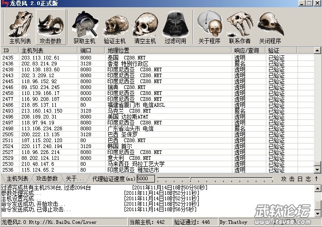Viewport: 322px width, 227px height.
Task: Select the 关于... tab
Action: 75,178
